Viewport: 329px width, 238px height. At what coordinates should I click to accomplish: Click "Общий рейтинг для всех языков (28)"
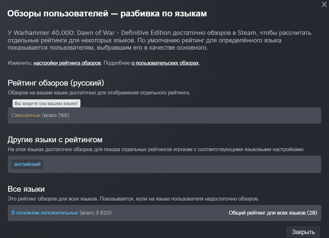[x=273, y=213]
